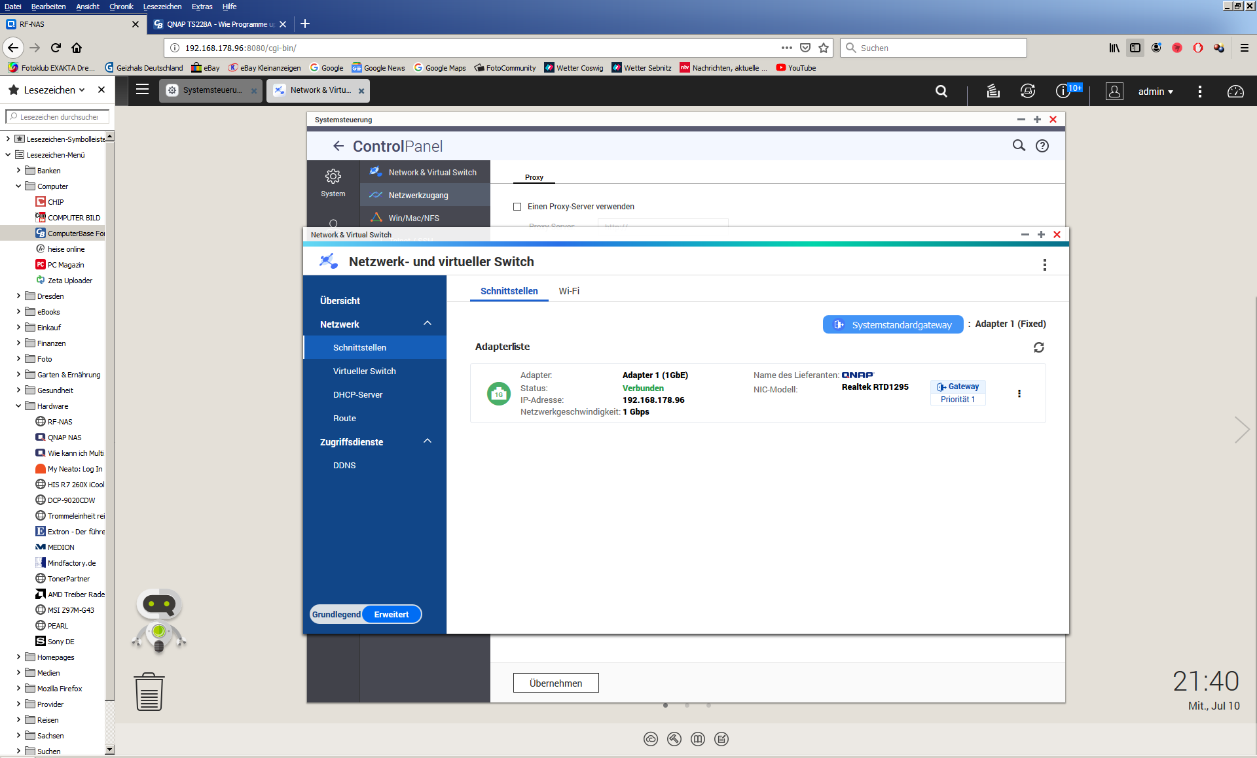Open the QNAP dashboard gauge icon
This screenshot has width=1257, height=758.
(x=1235, y=92)
